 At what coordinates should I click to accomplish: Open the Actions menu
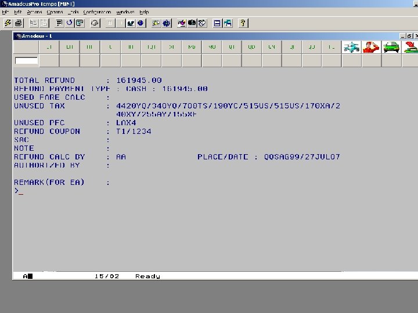(x=34, y=12)
